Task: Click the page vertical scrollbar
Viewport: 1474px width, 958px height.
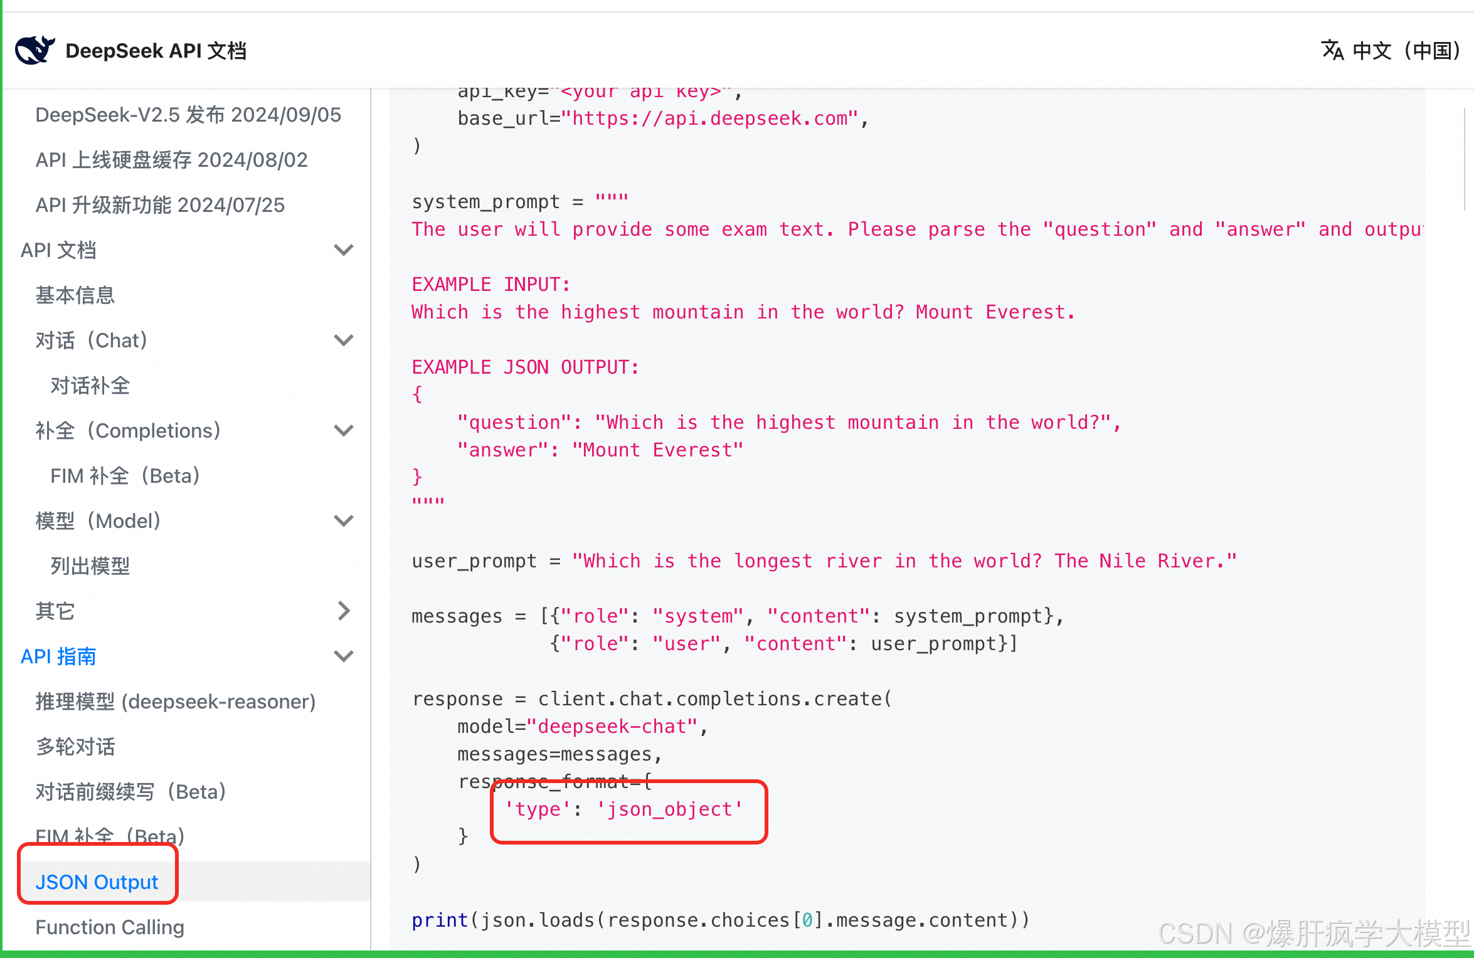Action: coord(1465,160)
